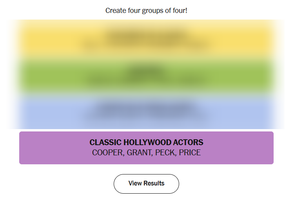The image size is (294, 205).
Task: Click the blurred word list in the blue bar
Action: tap(146, 116)
